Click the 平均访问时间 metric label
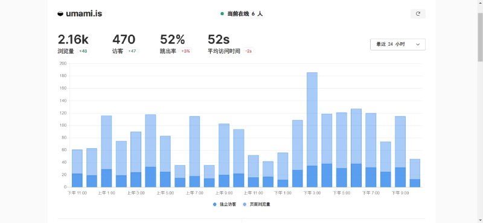Screen dimensions: 483x223 point(224,51)
